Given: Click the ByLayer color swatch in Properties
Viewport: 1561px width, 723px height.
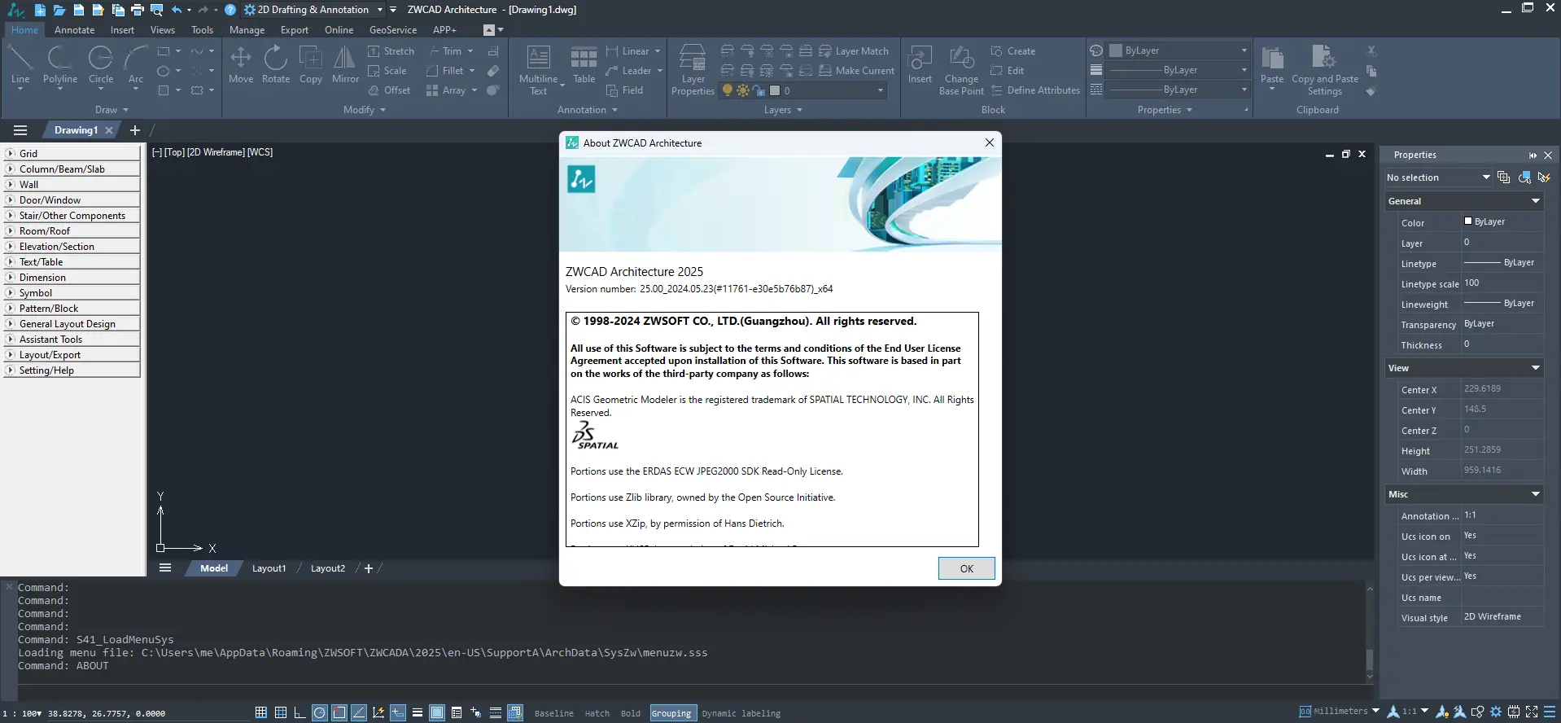Looking at the screenshot, I should point(1468,221).
